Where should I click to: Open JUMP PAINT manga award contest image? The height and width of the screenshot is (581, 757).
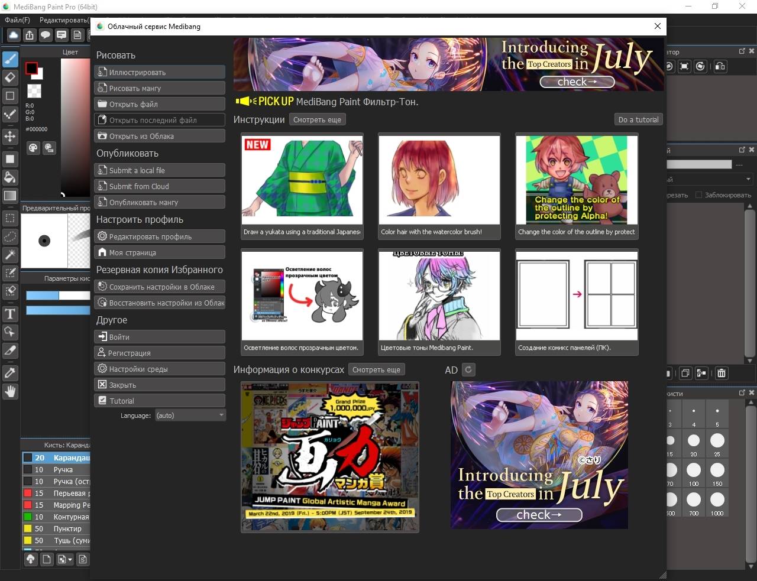[x=330, y=457]
